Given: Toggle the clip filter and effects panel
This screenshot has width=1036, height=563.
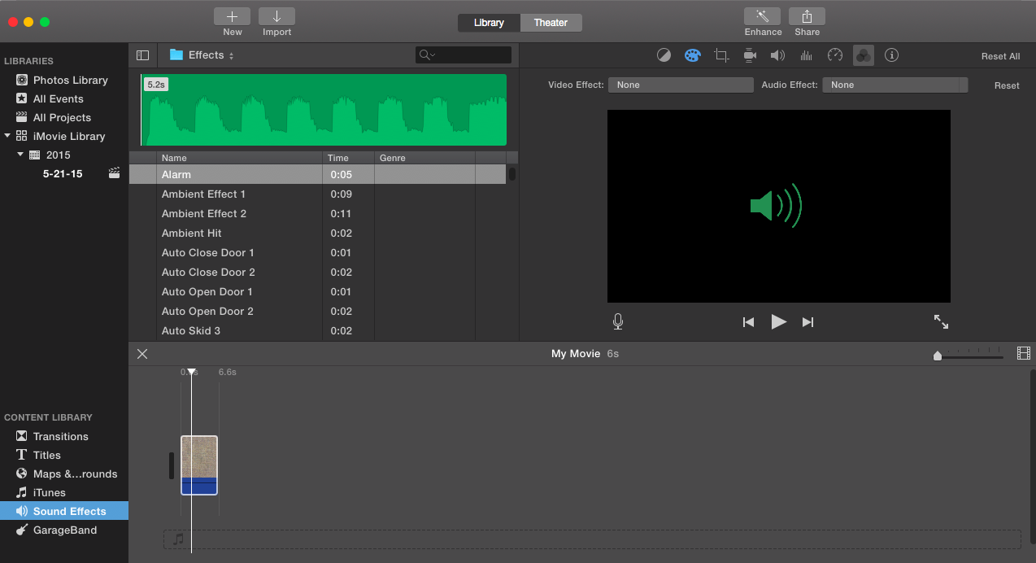Looking at the screenshot, I should [x=864, y=55].
